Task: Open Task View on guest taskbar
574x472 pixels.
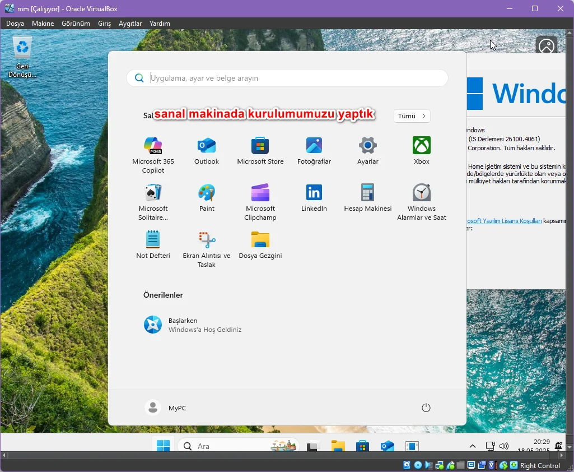Action: [313, 446]
